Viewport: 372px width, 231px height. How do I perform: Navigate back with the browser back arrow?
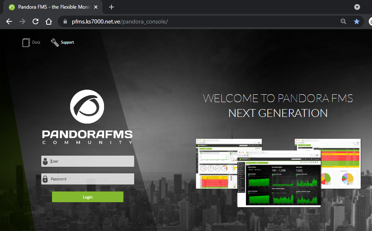[9, 22]
